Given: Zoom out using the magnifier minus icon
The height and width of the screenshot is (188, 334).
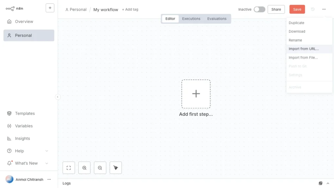Looking at the screenshot, I should (100, 167).
